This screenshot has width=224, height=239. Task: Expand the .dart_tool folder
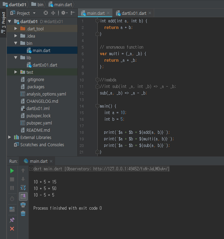click(x=16, y=29)
